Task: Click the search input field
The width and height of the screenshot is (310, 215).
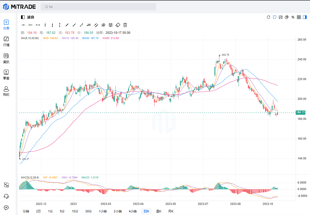Action: [x=99, y=7]
